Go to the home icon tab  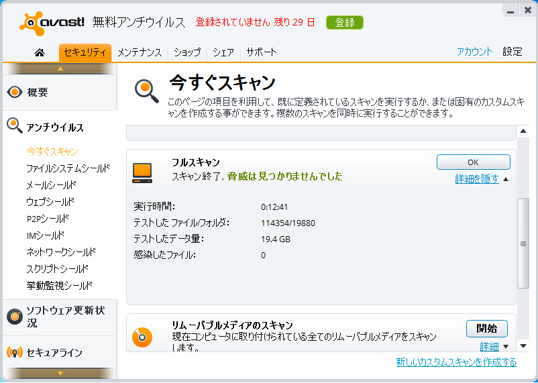coord(40,52)
